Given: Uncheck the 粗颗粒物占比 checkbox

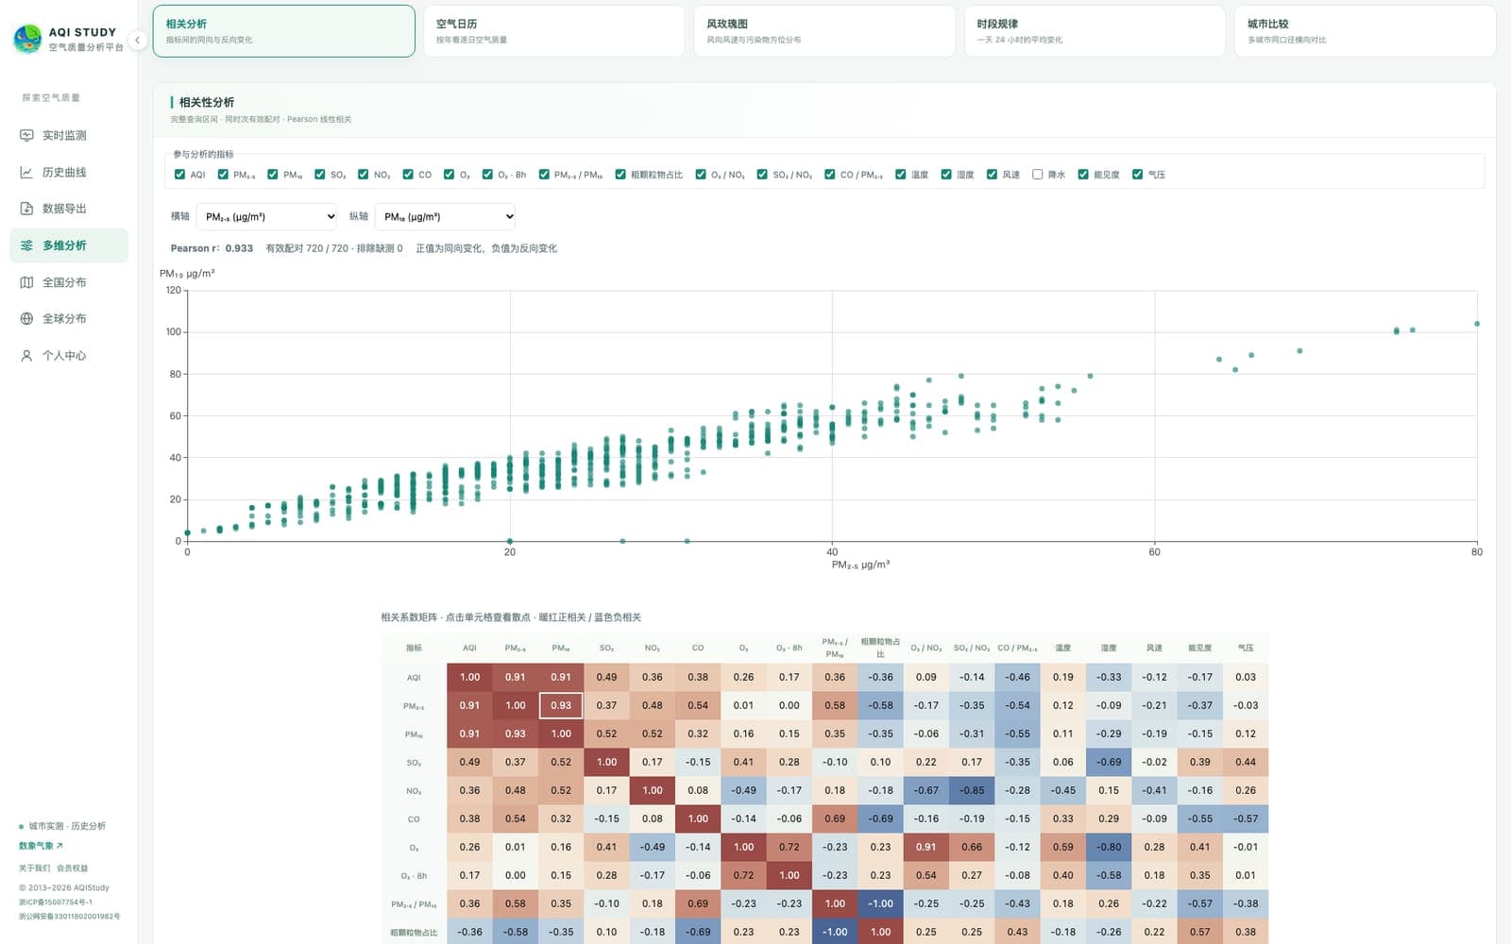Looking at the screenshot, I should pos(620,175).
